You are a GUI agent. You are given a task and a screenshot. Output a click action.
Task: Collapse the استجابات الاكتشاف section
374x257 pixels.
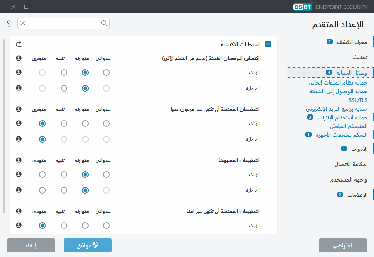pos(268,44)
